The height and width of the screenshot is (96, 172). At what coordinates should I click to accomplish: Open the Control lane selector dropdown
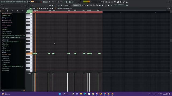29,74
